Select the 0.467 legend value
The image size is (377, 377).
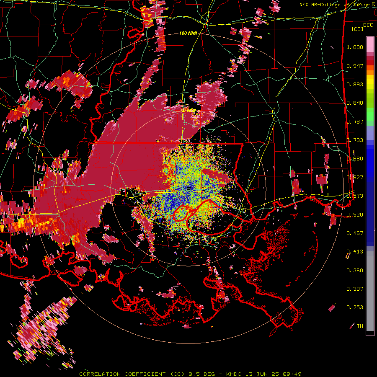point(355,233)
